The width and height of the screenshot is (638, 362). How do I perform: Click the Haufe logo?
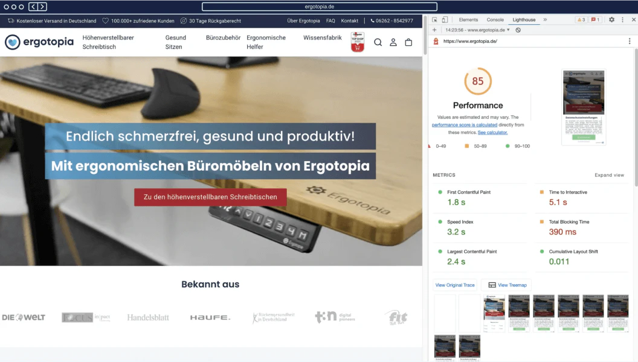[210, 317]
